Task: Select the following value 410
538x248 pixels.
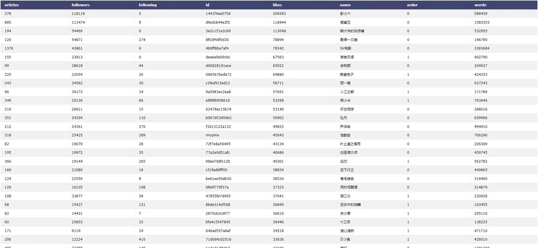Action: tap(142, 239)
